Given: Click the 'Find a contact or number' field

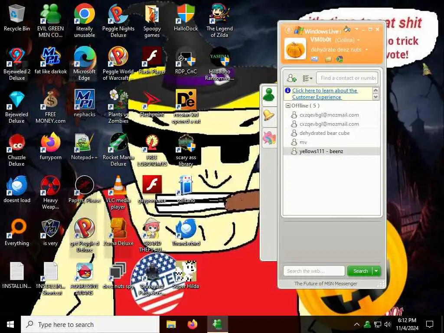Looking at the screenshot, I should [x=347, y=78].
